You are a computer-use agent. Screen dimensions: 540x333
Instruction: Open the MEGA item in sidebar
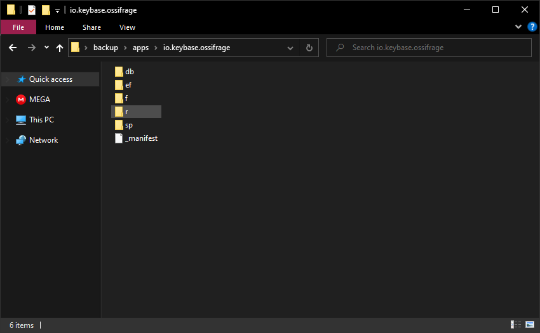pyautogui.click(x=39, y=100)
